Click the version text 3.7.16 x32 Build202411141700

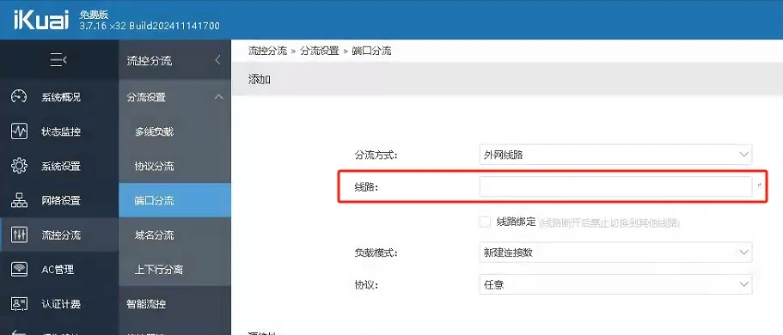[x=150, y=26]
